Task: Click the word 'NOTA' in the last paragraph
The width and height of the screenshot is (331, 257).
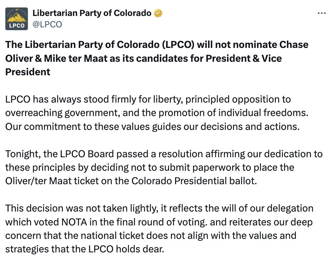Action: [x=74, y=222]
